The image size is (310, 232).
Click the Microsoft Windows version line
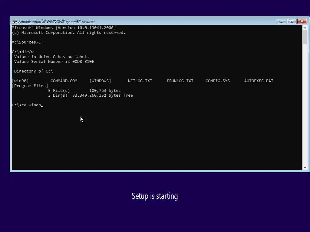pyautogui.click(x=64, y=27)
